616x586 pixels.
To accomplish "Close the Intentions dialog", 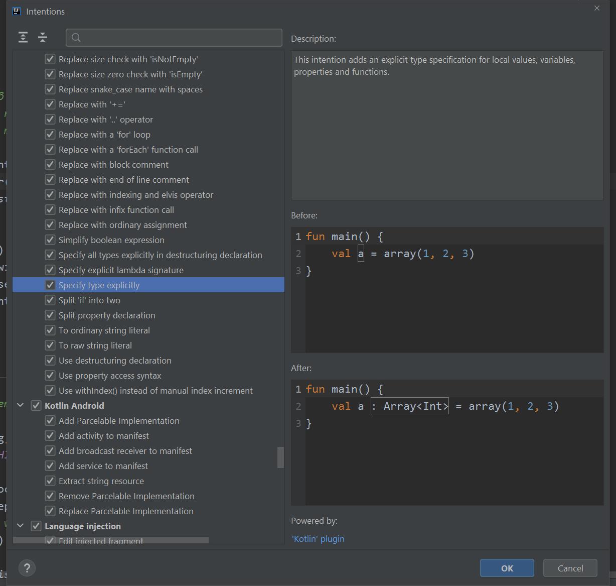I will coord(596,9).
